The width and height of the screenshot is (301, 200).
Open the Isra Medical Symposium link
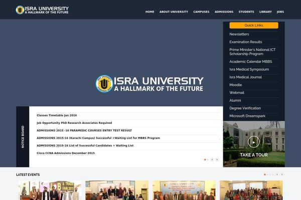pyautogui.click(x=249, y=69)
